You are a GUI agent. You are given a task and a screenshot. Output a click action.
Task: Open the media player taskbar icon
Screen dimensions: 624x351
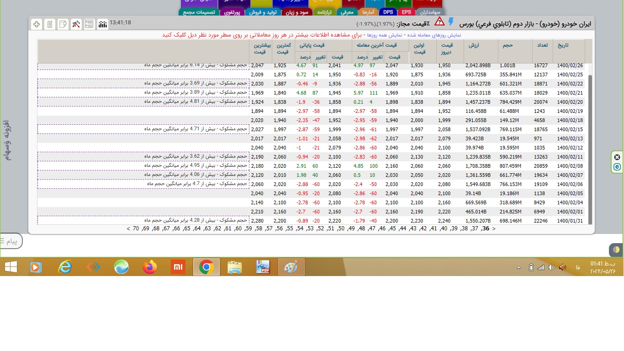click(36, 267)
